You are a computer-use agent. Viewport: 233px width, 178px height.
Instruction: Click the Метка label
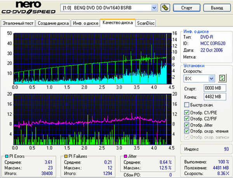click(x=190, y=57)
